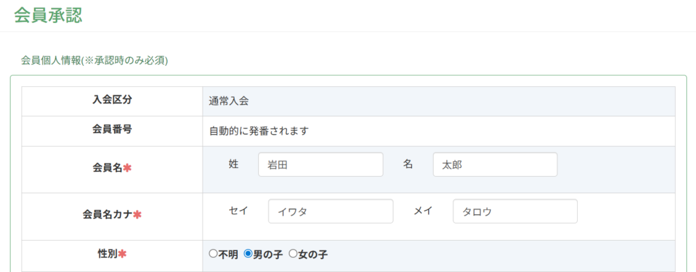Focus the メイ field containing タロウ
The image size is (696, 272).
(515, 211)
